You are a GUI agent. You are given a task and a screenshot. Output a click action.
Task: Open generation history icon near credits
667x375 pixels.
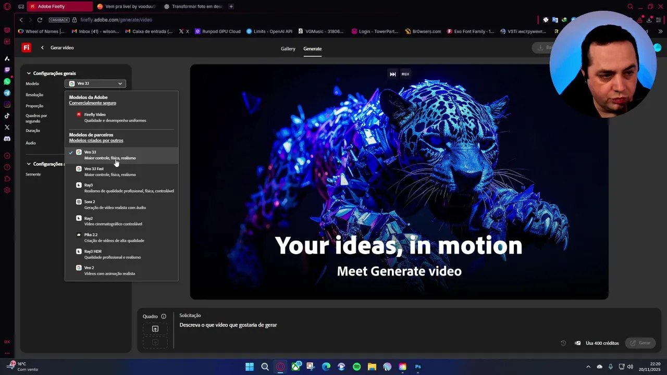[563, 343]
